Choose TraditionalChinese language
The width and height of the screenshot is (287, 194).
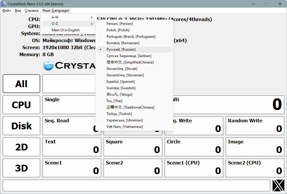134,107
